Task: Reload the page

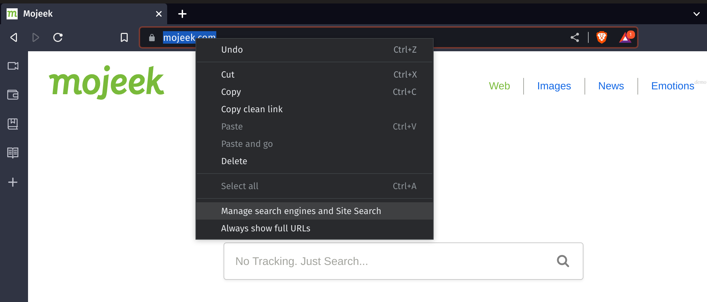Action: click(58, 37)
